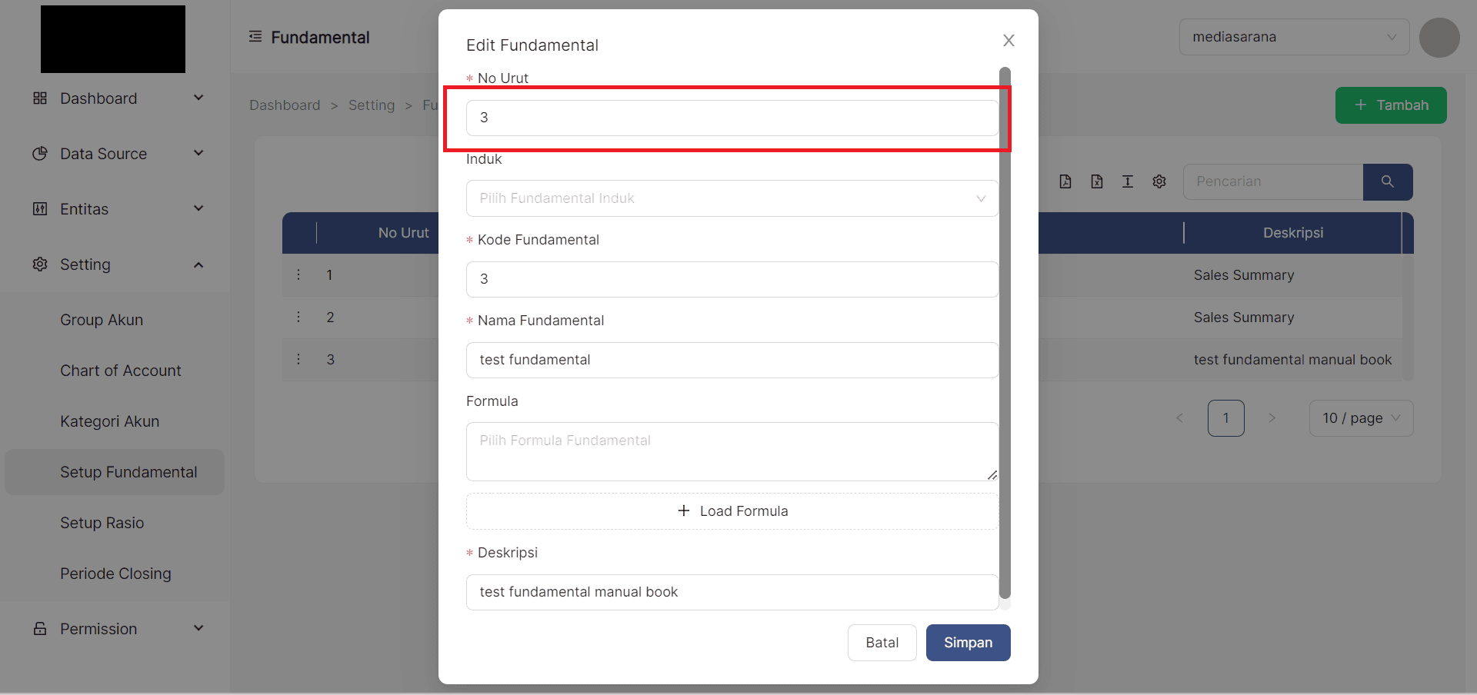Go to Periode Closing menu entry
Screen dimensions: 1477x695
pos(115,574)
